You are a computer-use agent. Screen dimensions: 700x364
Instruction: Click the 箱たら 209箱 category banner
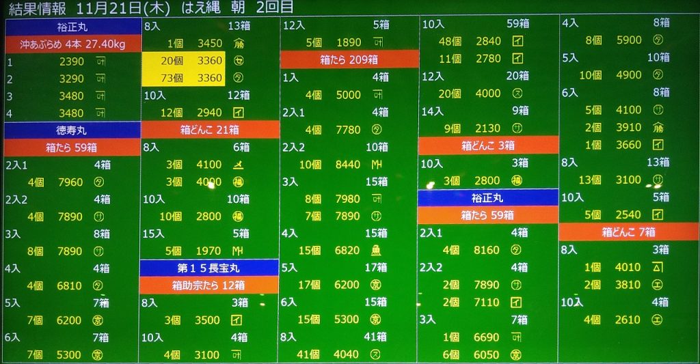[x=349, y=59]
